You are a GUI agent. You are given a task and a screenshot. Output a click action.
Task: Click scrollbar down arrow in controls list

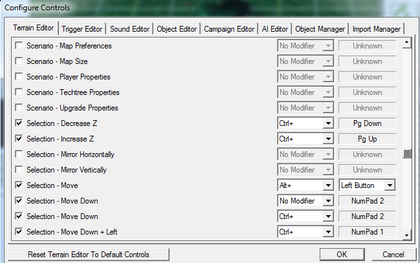407,234
